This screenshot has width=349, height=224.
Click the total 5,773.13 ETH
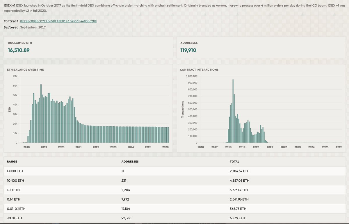tap(239, 190)
